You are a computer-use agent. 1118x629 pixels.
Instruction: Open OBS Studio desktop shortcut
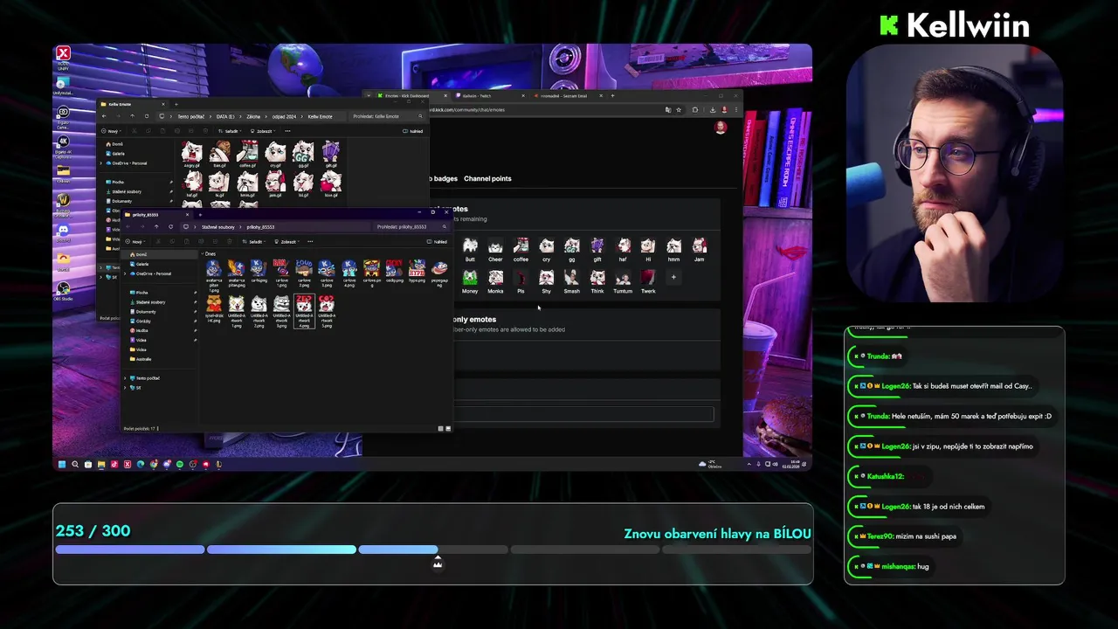[63, 289]
